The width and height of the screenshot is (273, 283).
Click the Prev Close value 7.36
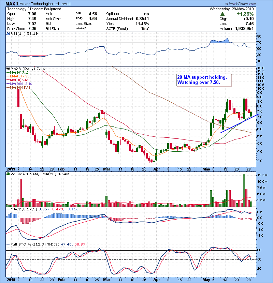(32, 29)
